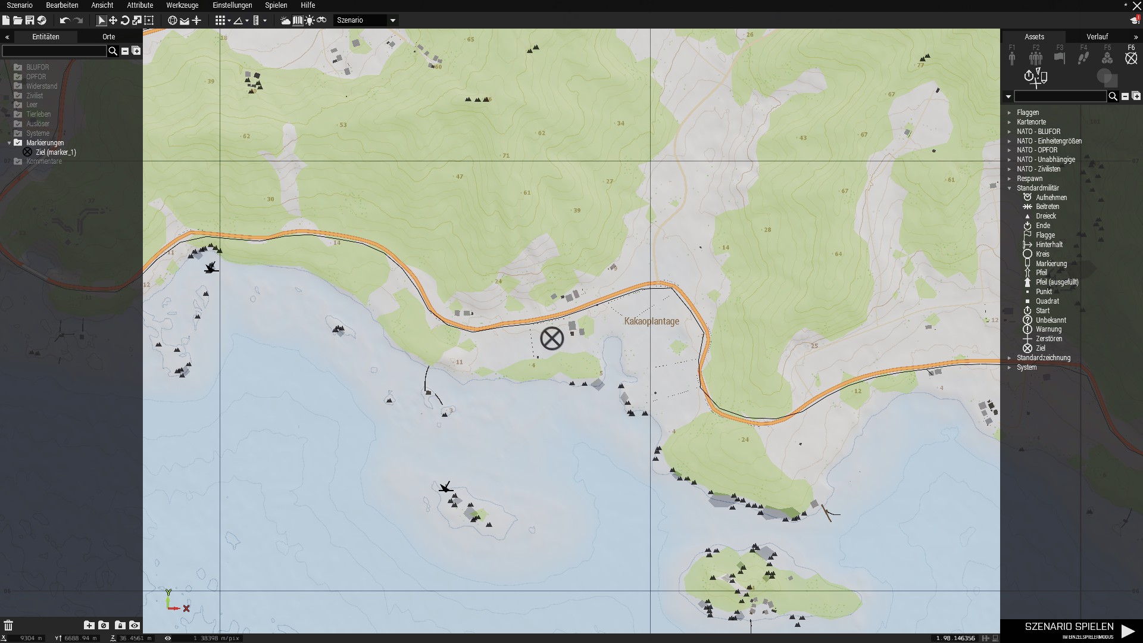Screen dimensions: 1143x643
Task: Click the Steam Workshop publish icon
Action: pos(41,20)
